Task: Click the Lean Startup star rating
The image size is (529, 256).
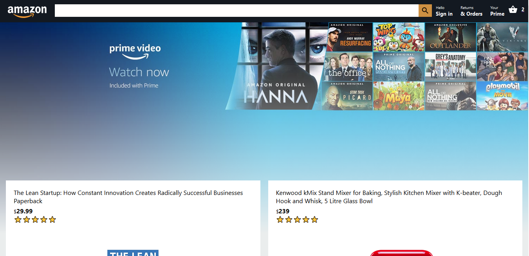Action: point(35,220)
